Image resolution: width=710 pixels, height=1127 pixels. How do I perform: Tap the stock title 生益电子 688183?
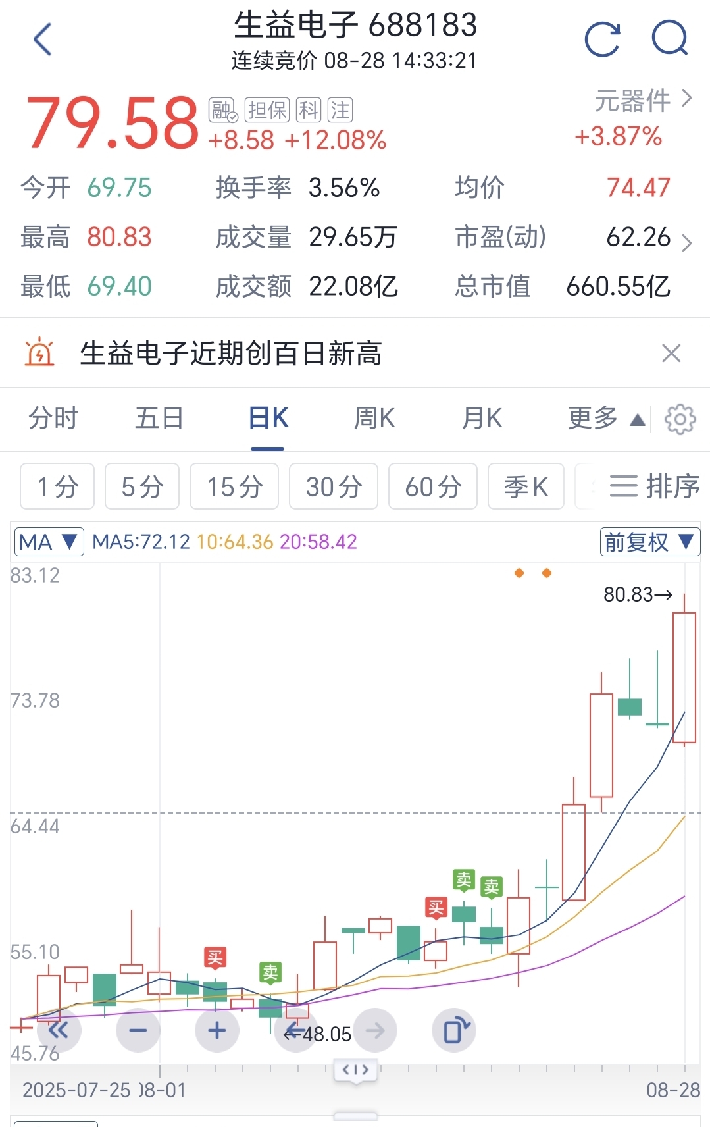pos(355,25)
